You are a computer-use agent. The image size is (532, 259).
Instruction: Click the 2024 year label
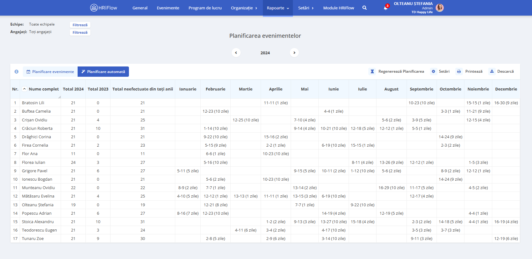(x=265, y=53)
